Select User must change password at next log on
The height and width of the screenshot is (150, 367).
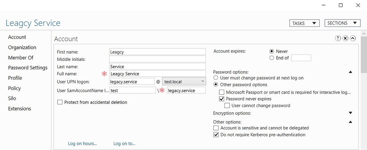pos(216,78)
